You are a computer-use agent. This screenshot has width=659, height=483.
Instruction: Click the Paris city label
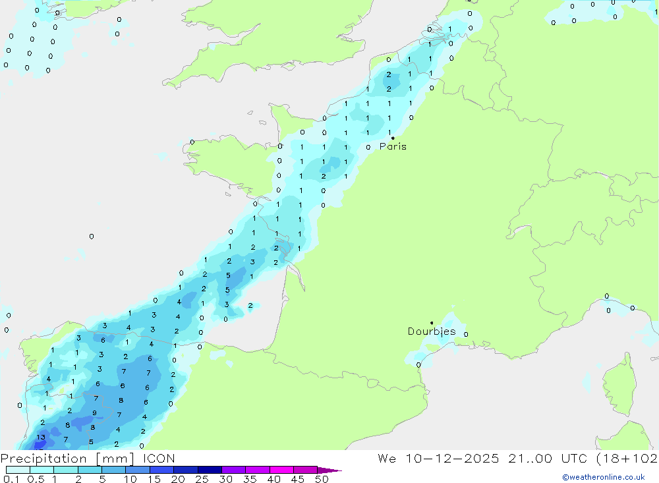393,146
